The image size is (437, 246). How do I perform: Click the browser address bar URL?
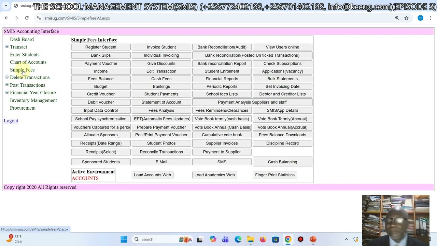point(77,18)
